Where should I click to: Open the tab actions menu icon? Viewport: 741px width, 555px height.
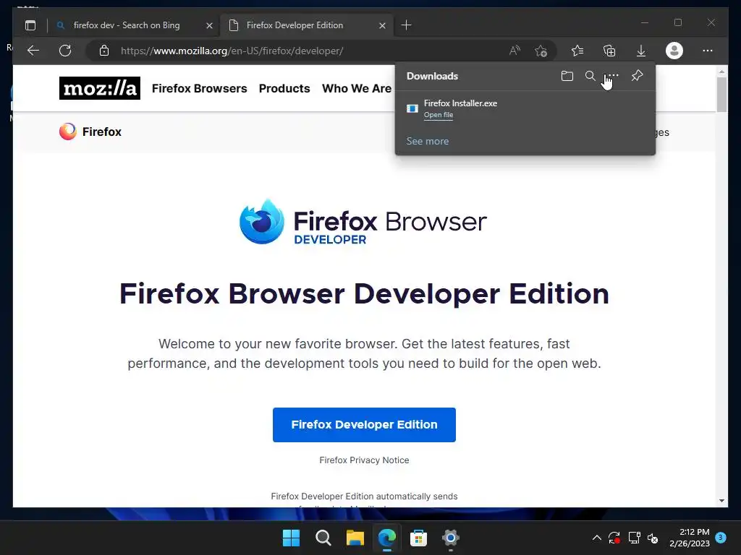coord(30,25)
